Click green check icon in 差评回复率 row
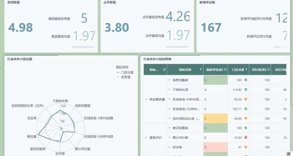Screen dimensions: 293x156 [246, 128]
